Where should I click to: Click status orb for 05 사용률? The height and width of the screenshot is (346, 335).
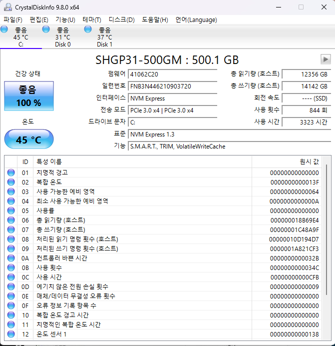pyautogui.click(x=11, y=210)
